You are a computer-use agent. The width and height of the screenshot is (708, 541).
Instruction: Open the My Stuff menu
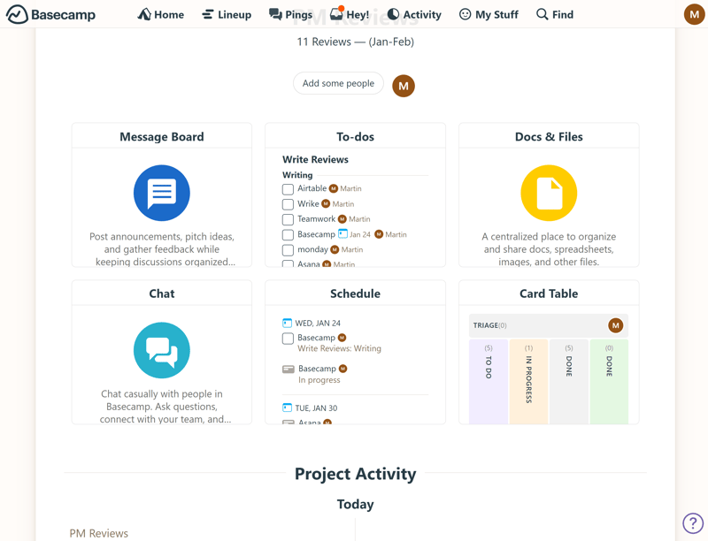[489, 14]
